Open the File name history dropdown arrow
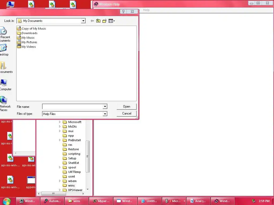Viewport: 274px width, 205px height. click(105, 106)
